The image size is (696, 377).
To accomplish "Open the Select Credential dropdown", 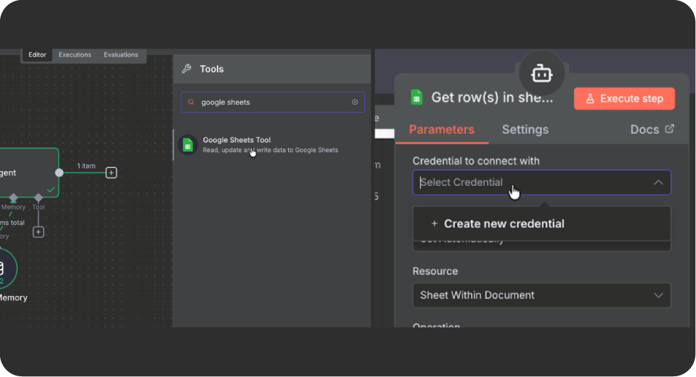I will click(x=541, y=182).
